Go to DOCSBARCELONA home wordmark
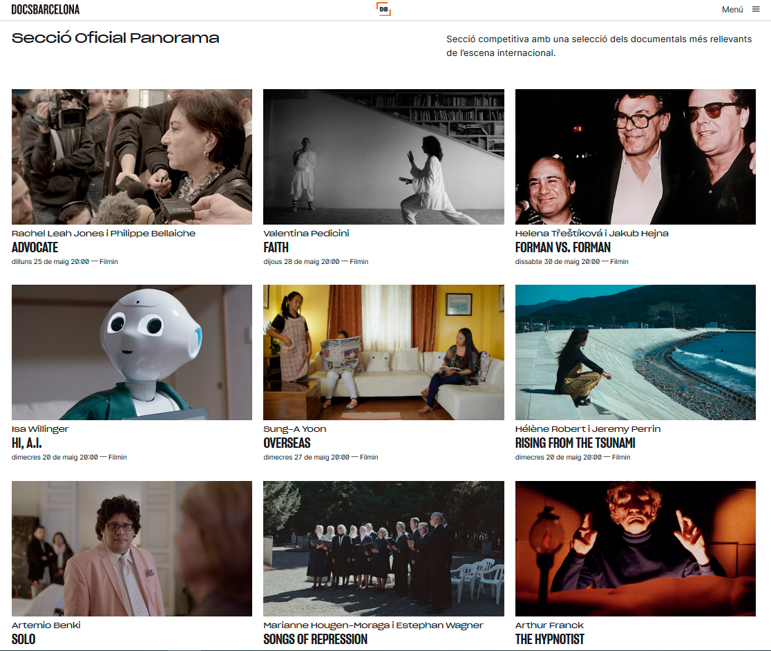Image resolution: width=771 pixels, height=651 pixels. tap(46, 10)
